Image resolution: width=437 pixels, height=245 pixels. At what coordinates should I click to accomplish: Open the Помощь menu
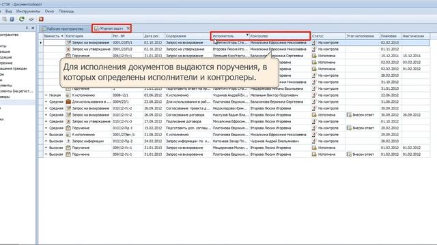pos(66,12)
